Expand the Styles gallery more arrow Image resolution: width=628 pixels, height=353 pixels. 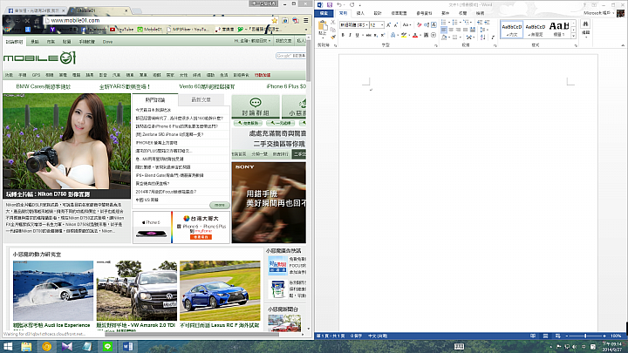[x=574, y=36]
